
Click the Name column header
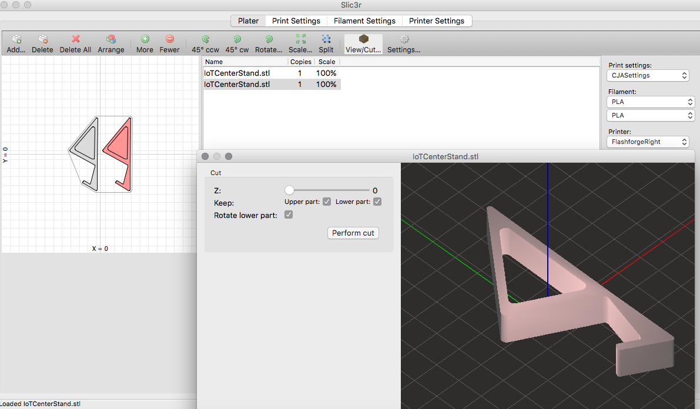(x=245, y=62)
